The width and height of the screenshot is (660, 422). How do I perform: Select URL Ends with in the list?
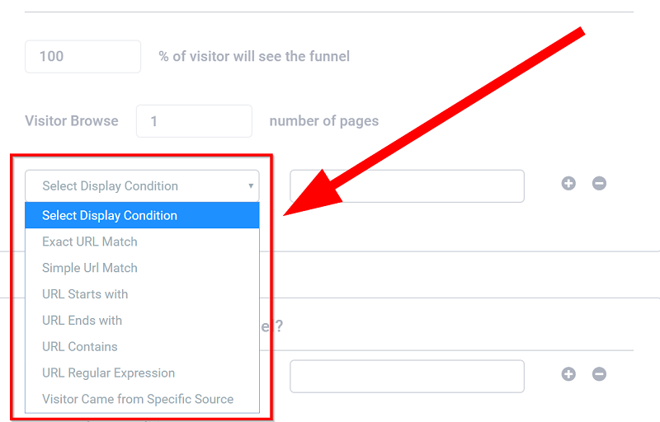coord(82,321)
